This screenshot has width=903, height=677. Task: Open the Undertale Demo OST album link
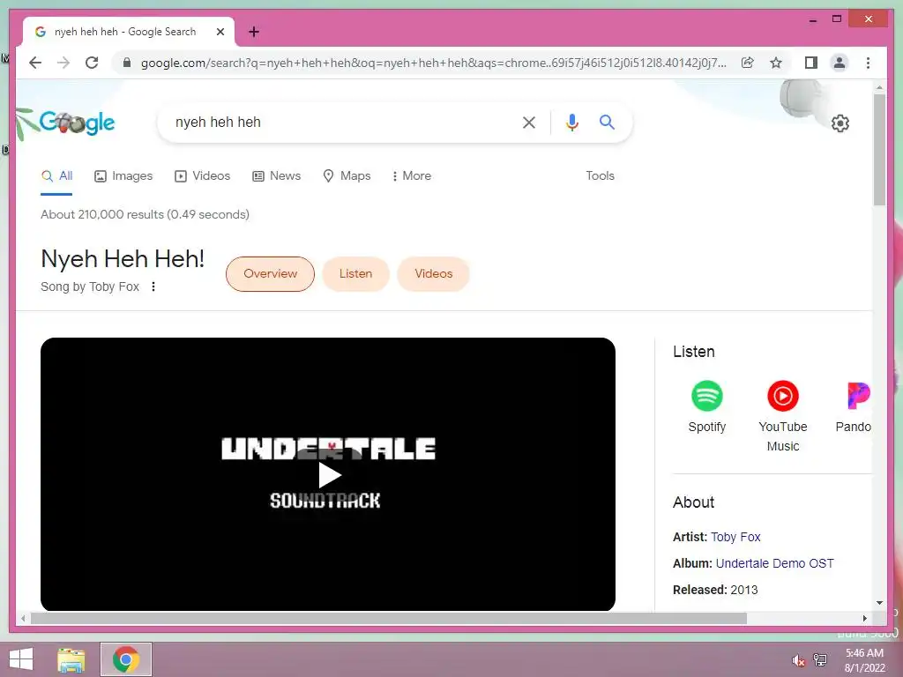coord(774,563)
